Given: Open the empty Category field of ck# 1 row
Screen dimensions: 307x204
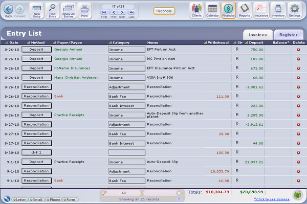Looking at the screenshot, I should (127, 152).
